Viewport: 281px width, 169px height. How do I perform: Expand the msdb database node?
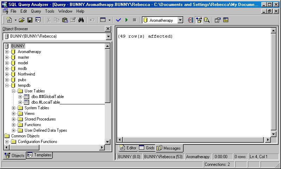click(7, 69)
